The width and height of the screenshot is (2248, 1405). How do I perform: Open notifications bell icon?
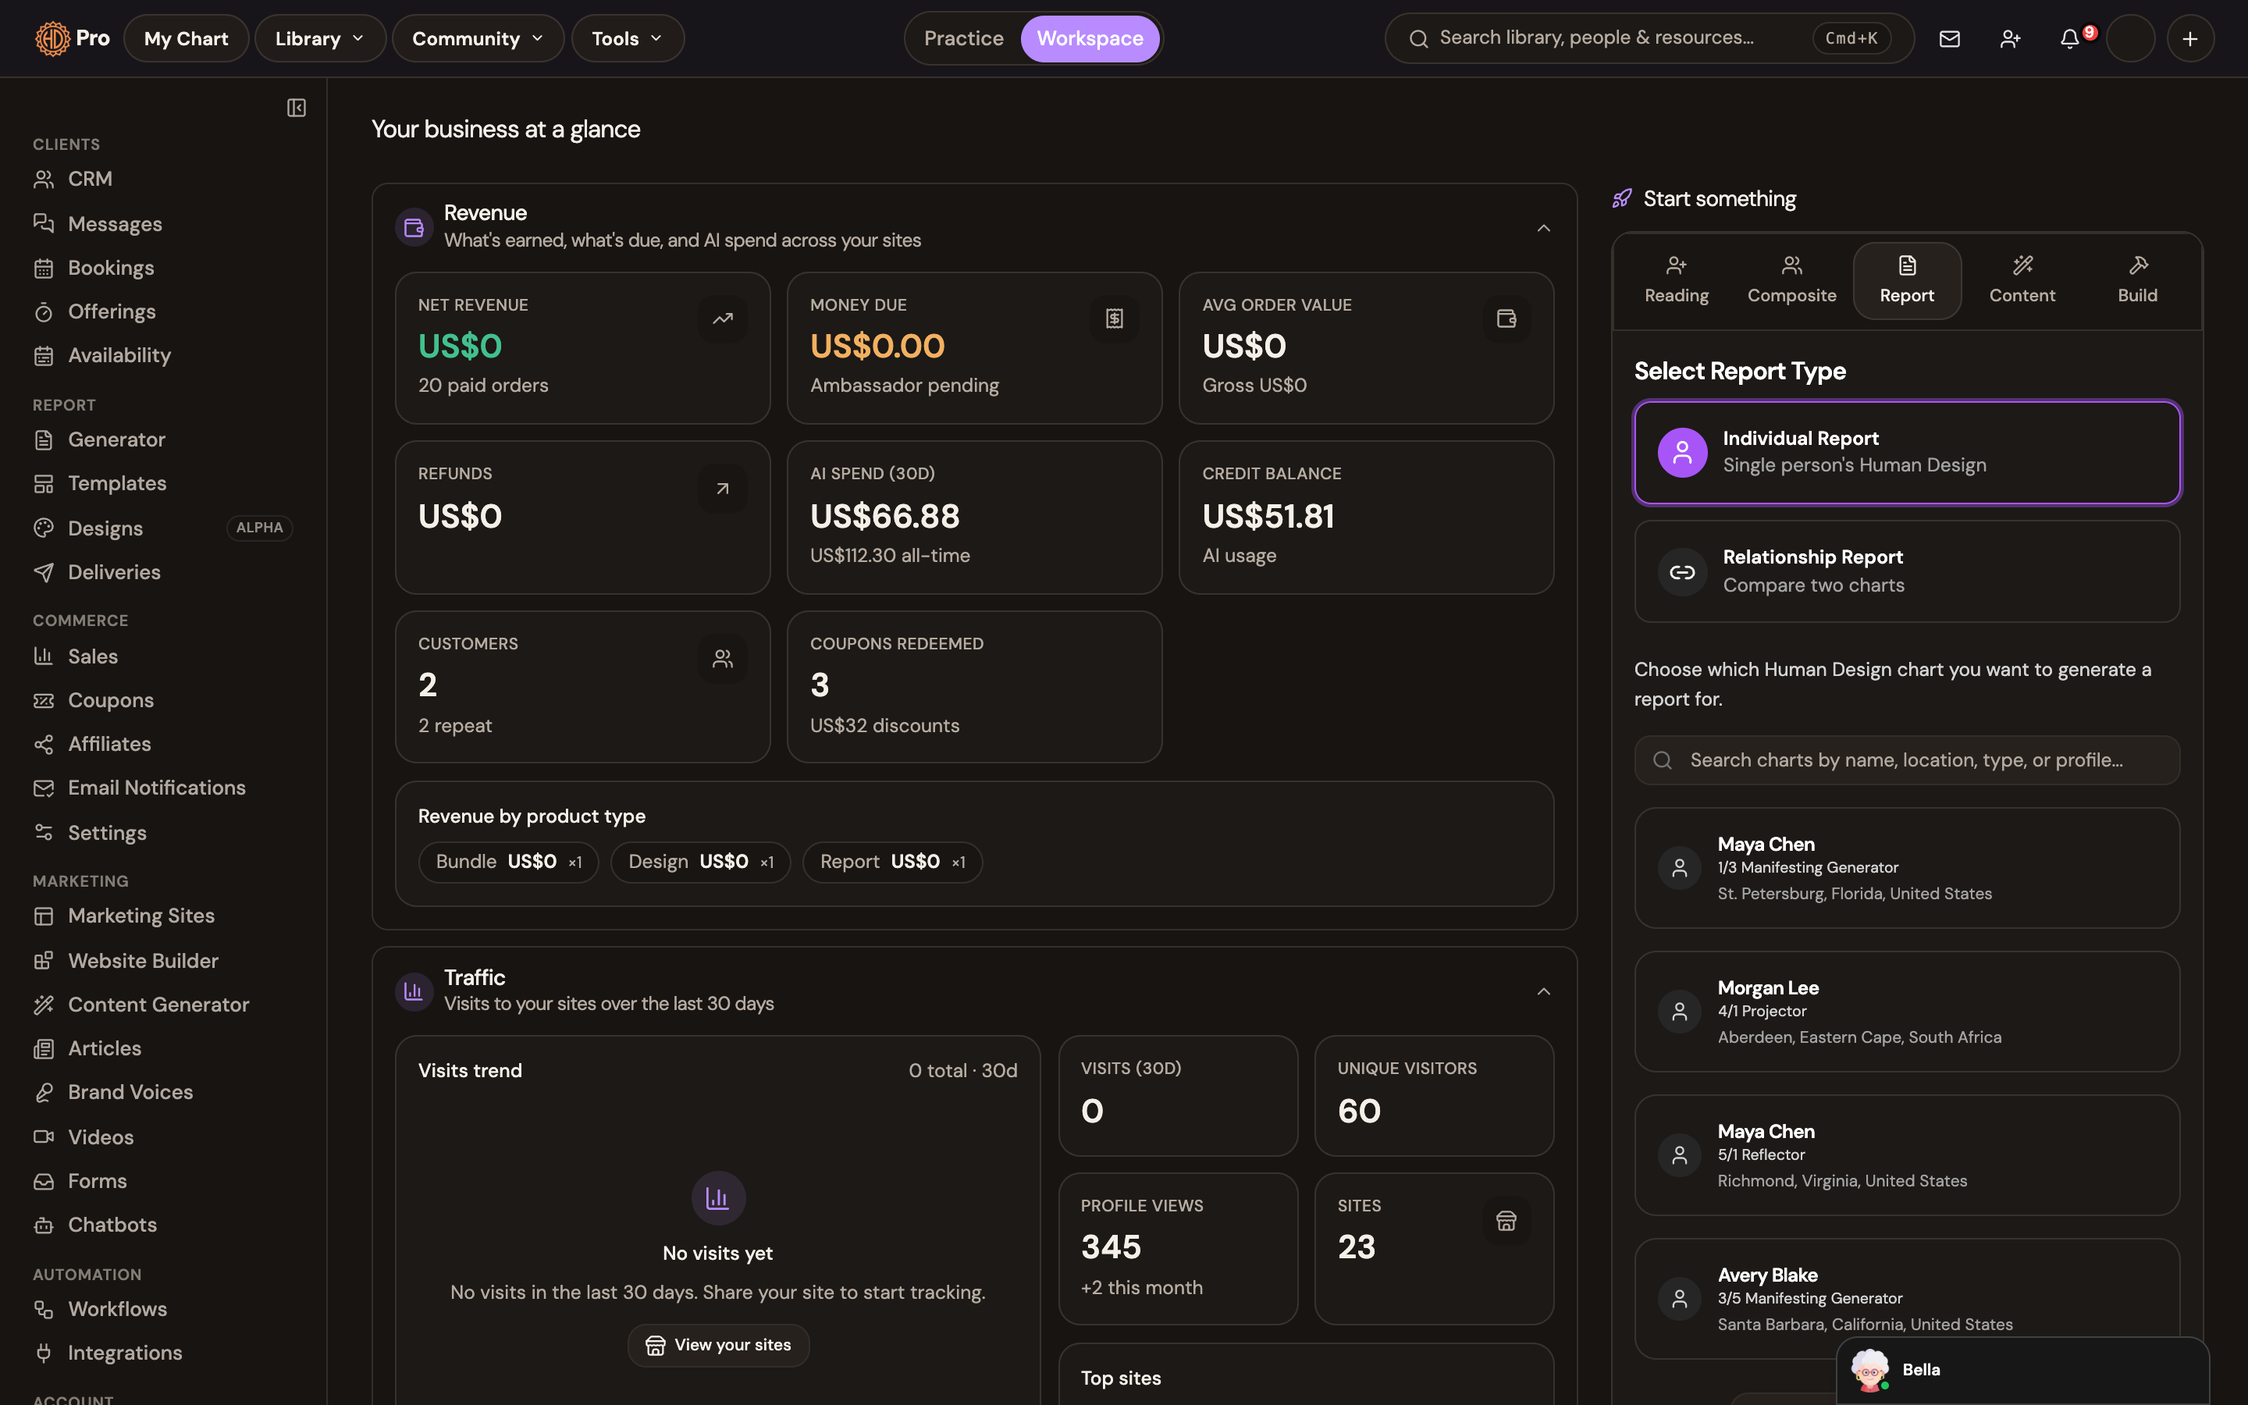click(2070, 39)
